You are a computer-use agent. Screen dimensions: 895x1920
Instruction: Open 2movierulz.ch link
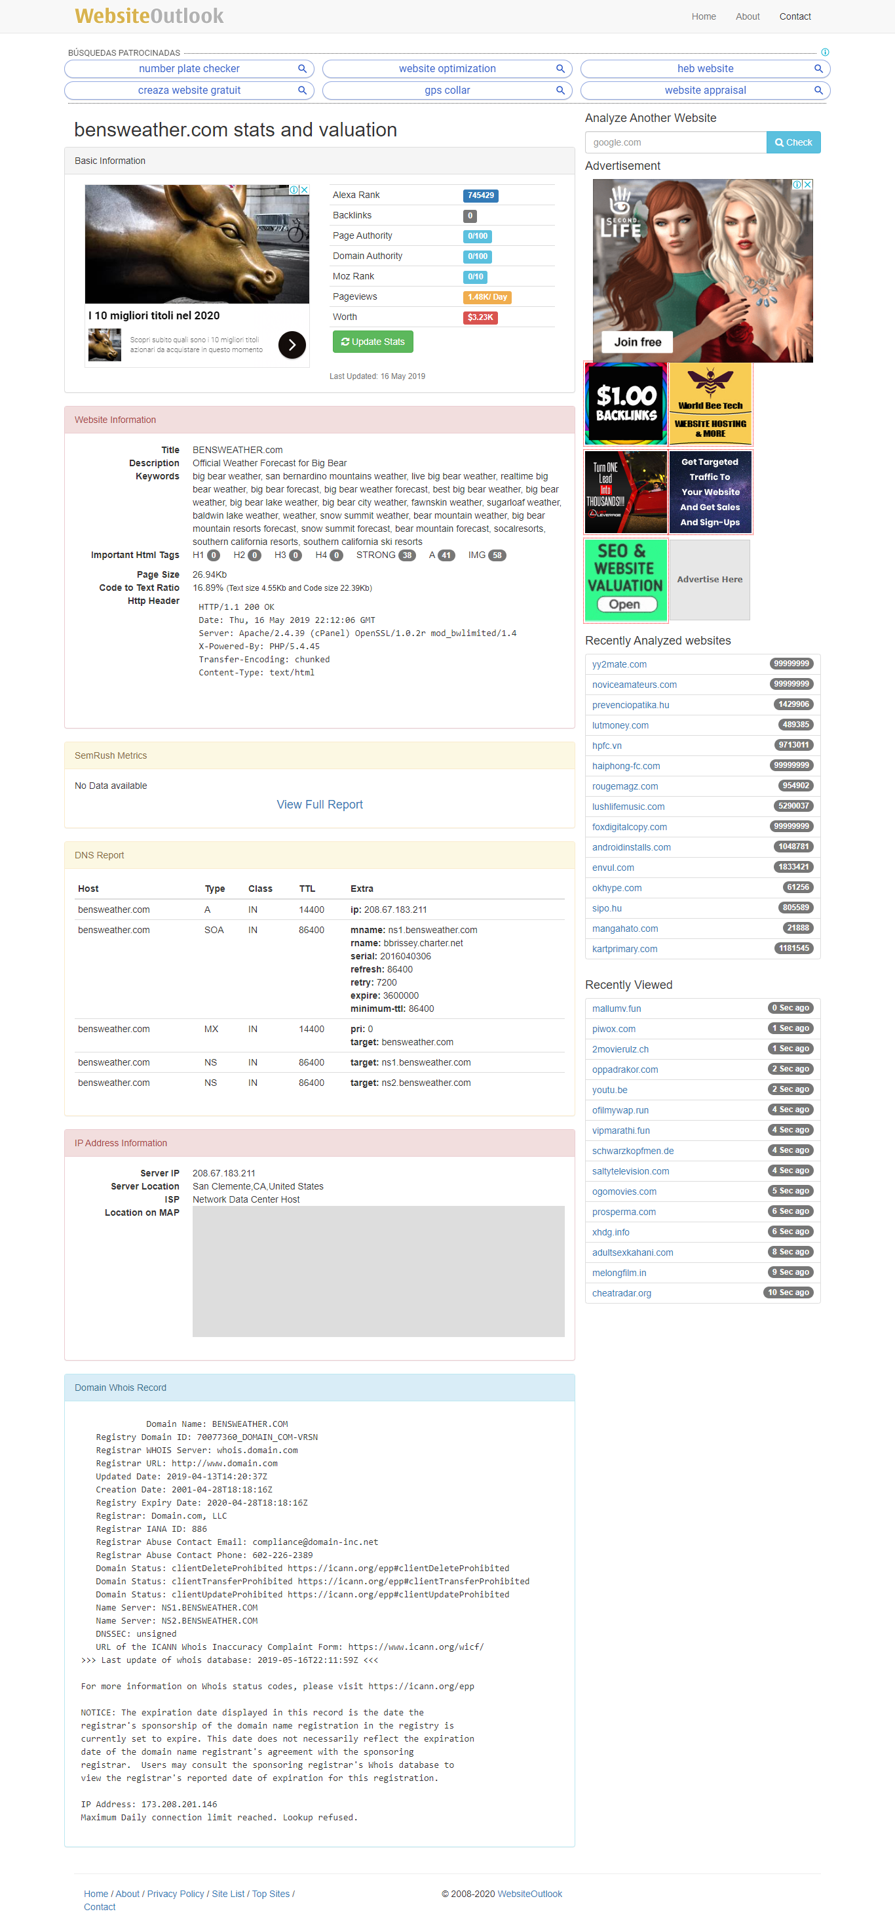(x=620, y=1049)
